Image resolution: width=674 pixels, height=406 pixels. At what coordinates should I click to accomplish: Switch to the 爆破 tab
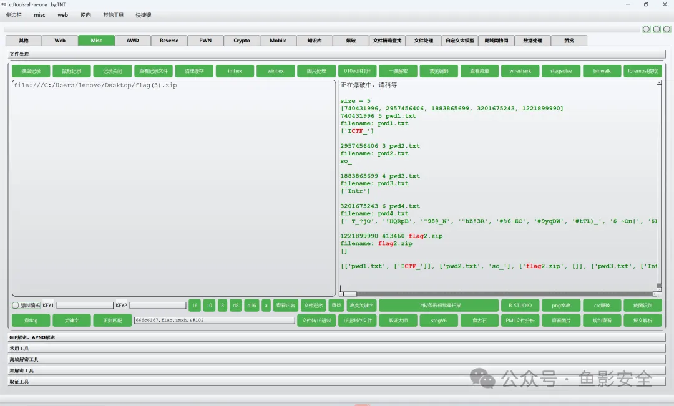[351, 41]
